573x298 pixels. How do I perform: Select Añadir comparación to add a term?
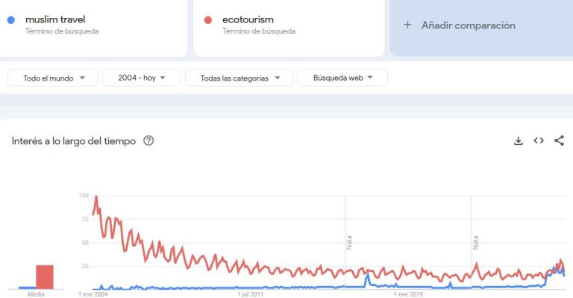click(x=469, y=25)
